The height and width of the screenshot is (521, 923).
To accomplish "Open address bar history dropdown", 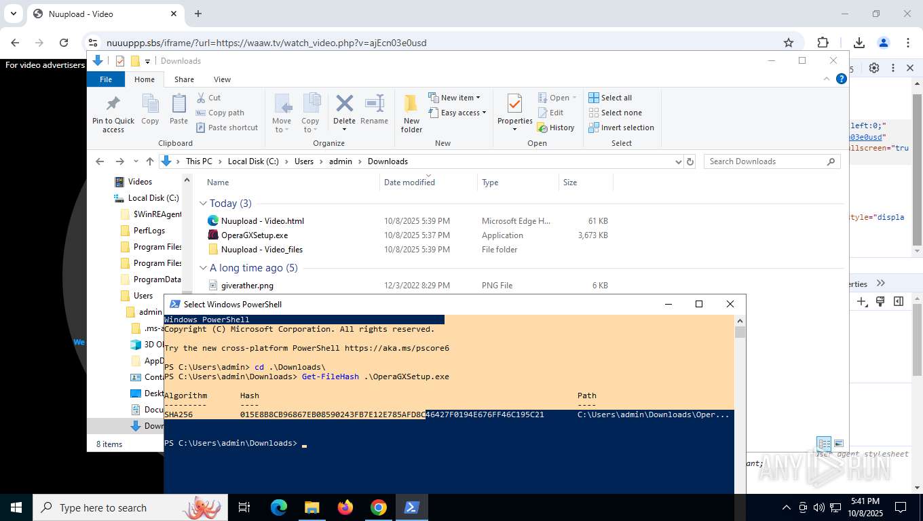I will pyautogui.click(x=678, y=161).
